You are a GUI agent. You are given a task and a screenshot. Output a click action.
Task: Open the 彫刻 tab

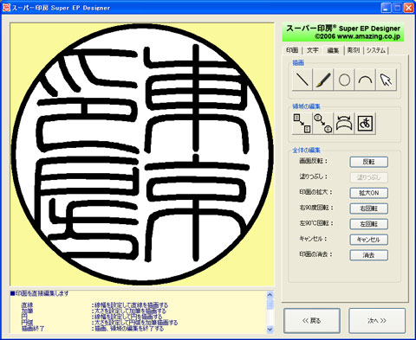[x=354, y=50]
